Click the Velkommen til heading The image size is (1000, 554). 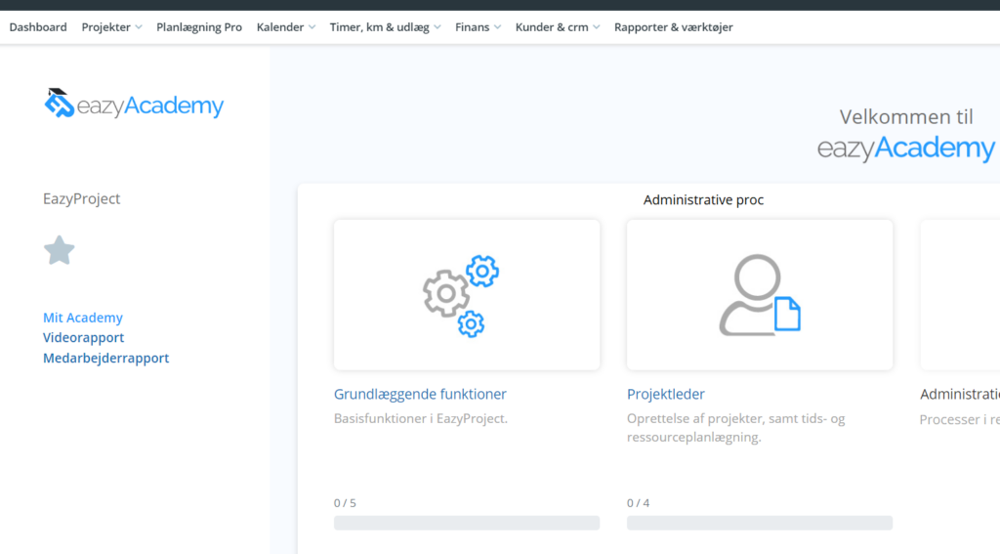[906, 117]
